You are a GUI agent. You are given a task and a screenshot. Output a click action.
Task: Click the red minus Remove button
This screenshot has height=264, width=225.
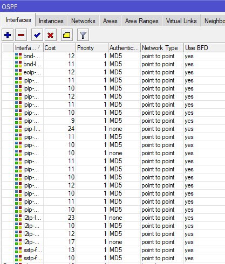[x=21, y=35]
